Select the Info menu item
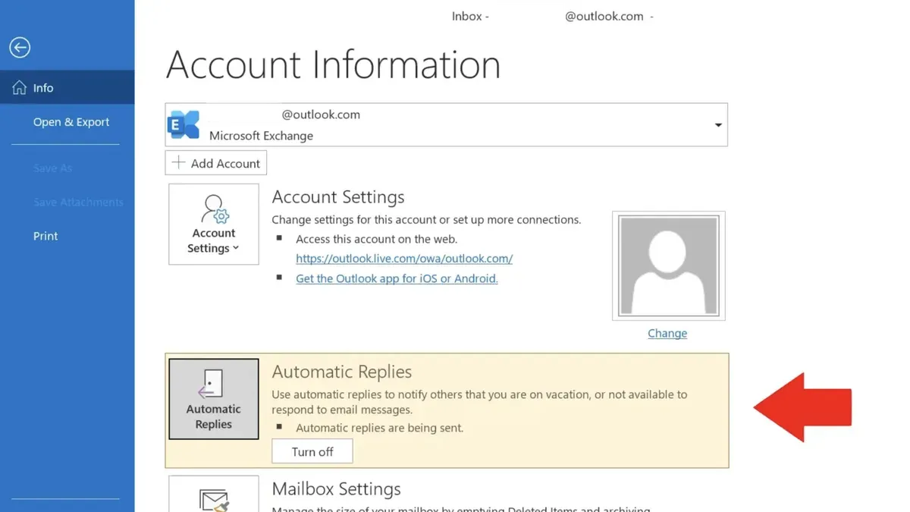Image resolution: width=910 pixels, height=512 pixels. click(x=67, y=88)
